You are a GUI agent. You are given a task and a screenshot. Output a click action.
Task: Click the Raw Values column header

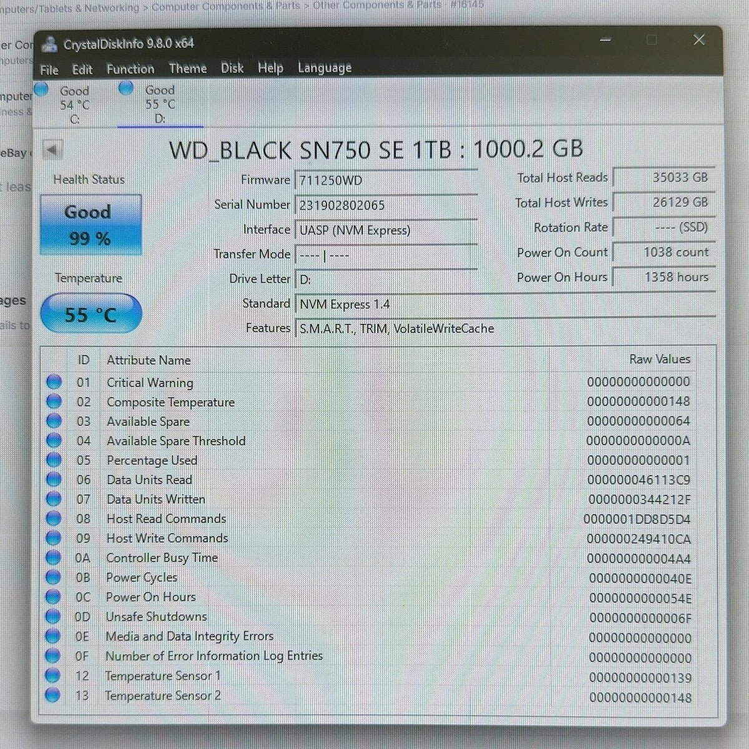(x=660, y=359)
